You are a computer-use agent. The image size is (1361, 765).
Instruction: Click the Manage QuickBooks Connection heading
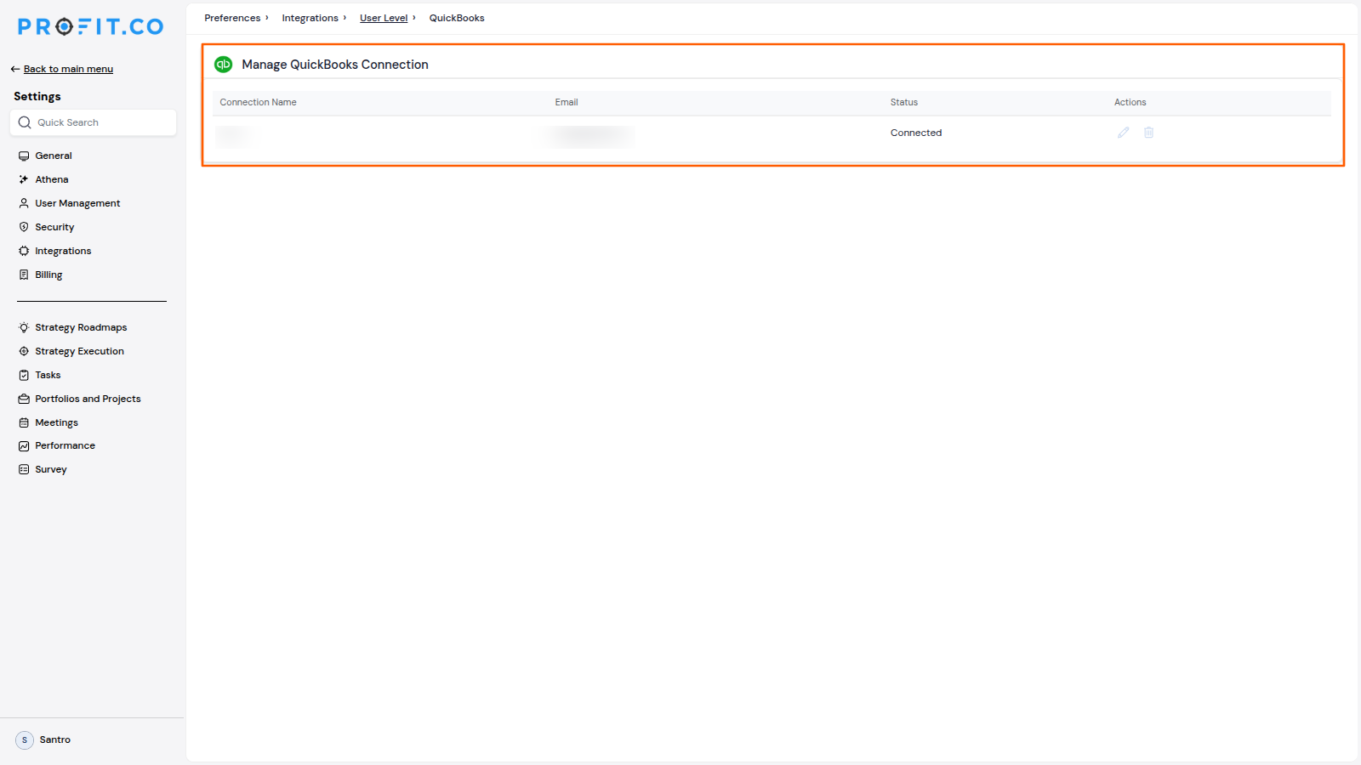pos(335,65)
